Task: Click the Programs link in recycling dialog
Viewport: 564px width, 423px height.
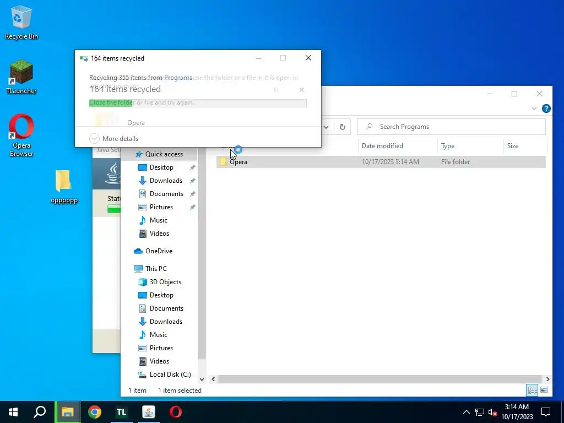Action: pyautogui.click(x=178, y=77)
